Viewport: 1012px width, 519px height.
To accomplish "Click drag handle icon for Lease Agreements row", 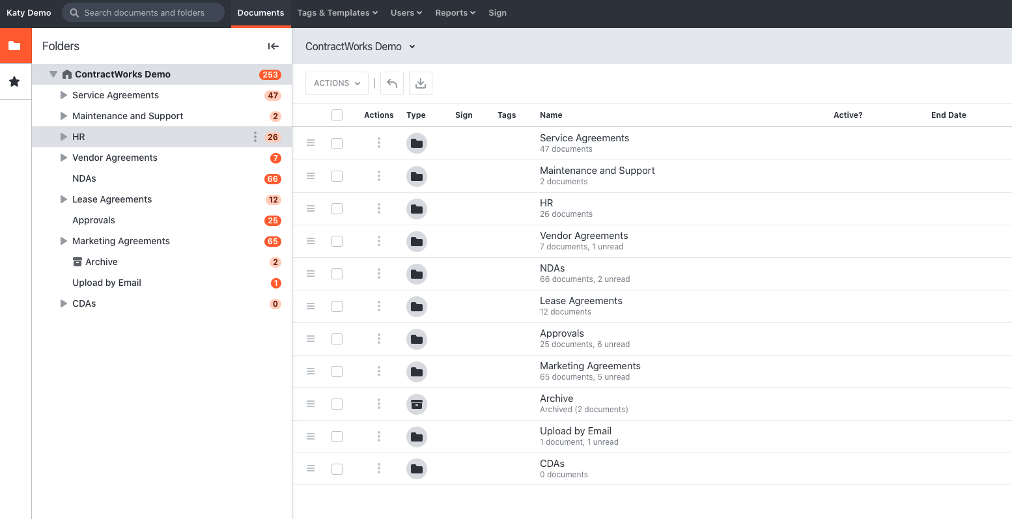I will coord(311,306).
